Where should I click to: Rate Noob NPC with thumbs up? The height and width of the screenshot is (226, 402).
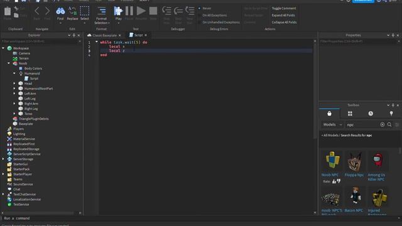[x=334, y=181]
